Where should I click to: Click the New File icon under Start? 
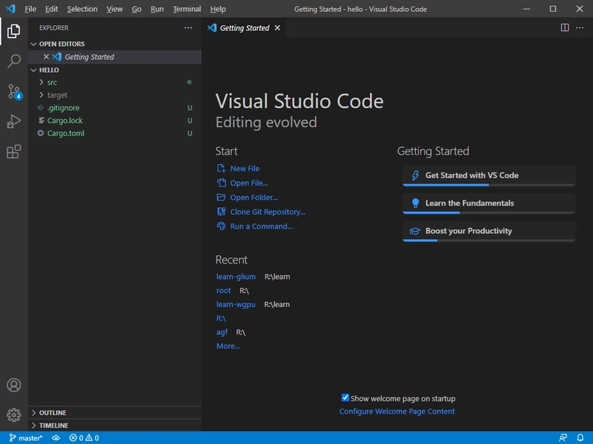pos(221,169)
